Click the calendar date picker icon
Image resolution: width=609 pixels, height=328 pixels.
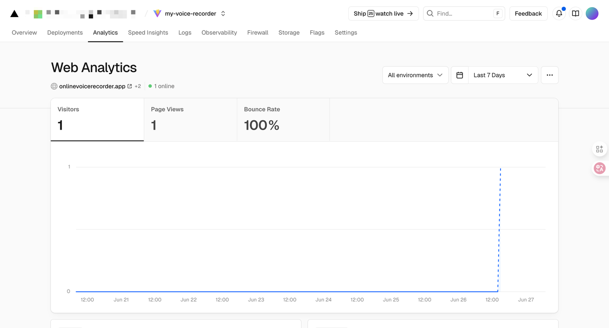coord(460,75)
